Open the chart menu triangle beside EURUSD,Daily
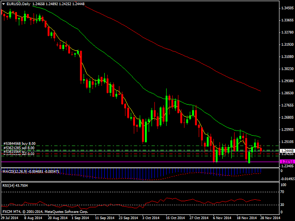Screen dimensions: 295x221 click(3, 4)
